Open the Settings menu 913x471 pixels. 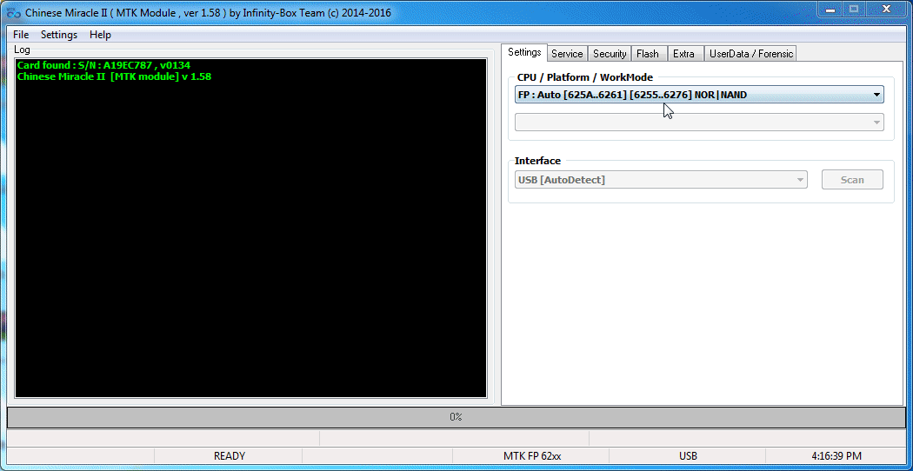tap(59, 35)
